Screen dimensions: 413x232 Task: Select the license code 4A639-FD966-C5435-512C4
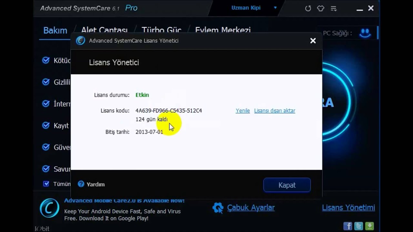(169, 111)
